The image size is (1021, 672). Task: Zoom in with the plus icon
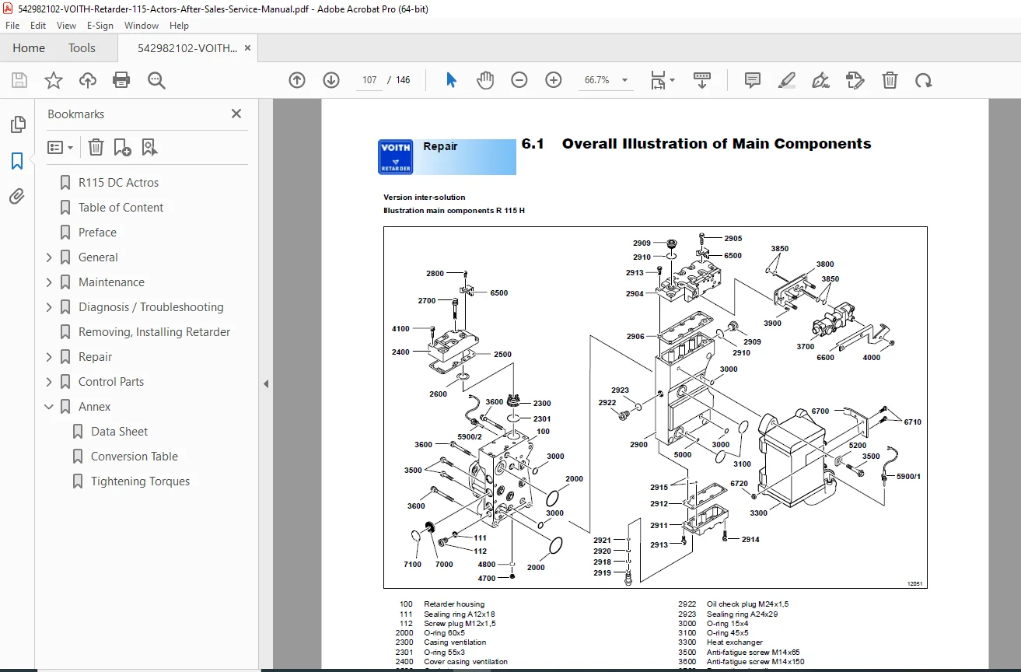(554, 80)
